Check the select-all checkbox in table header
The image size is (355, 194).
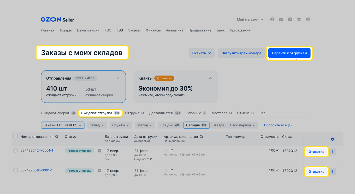pos(16,136)
